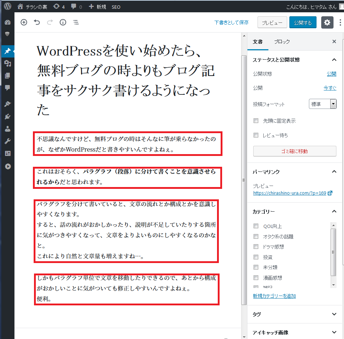
Task: Open the posts pushpin icon in sidebar
Action: pos(7,51)
